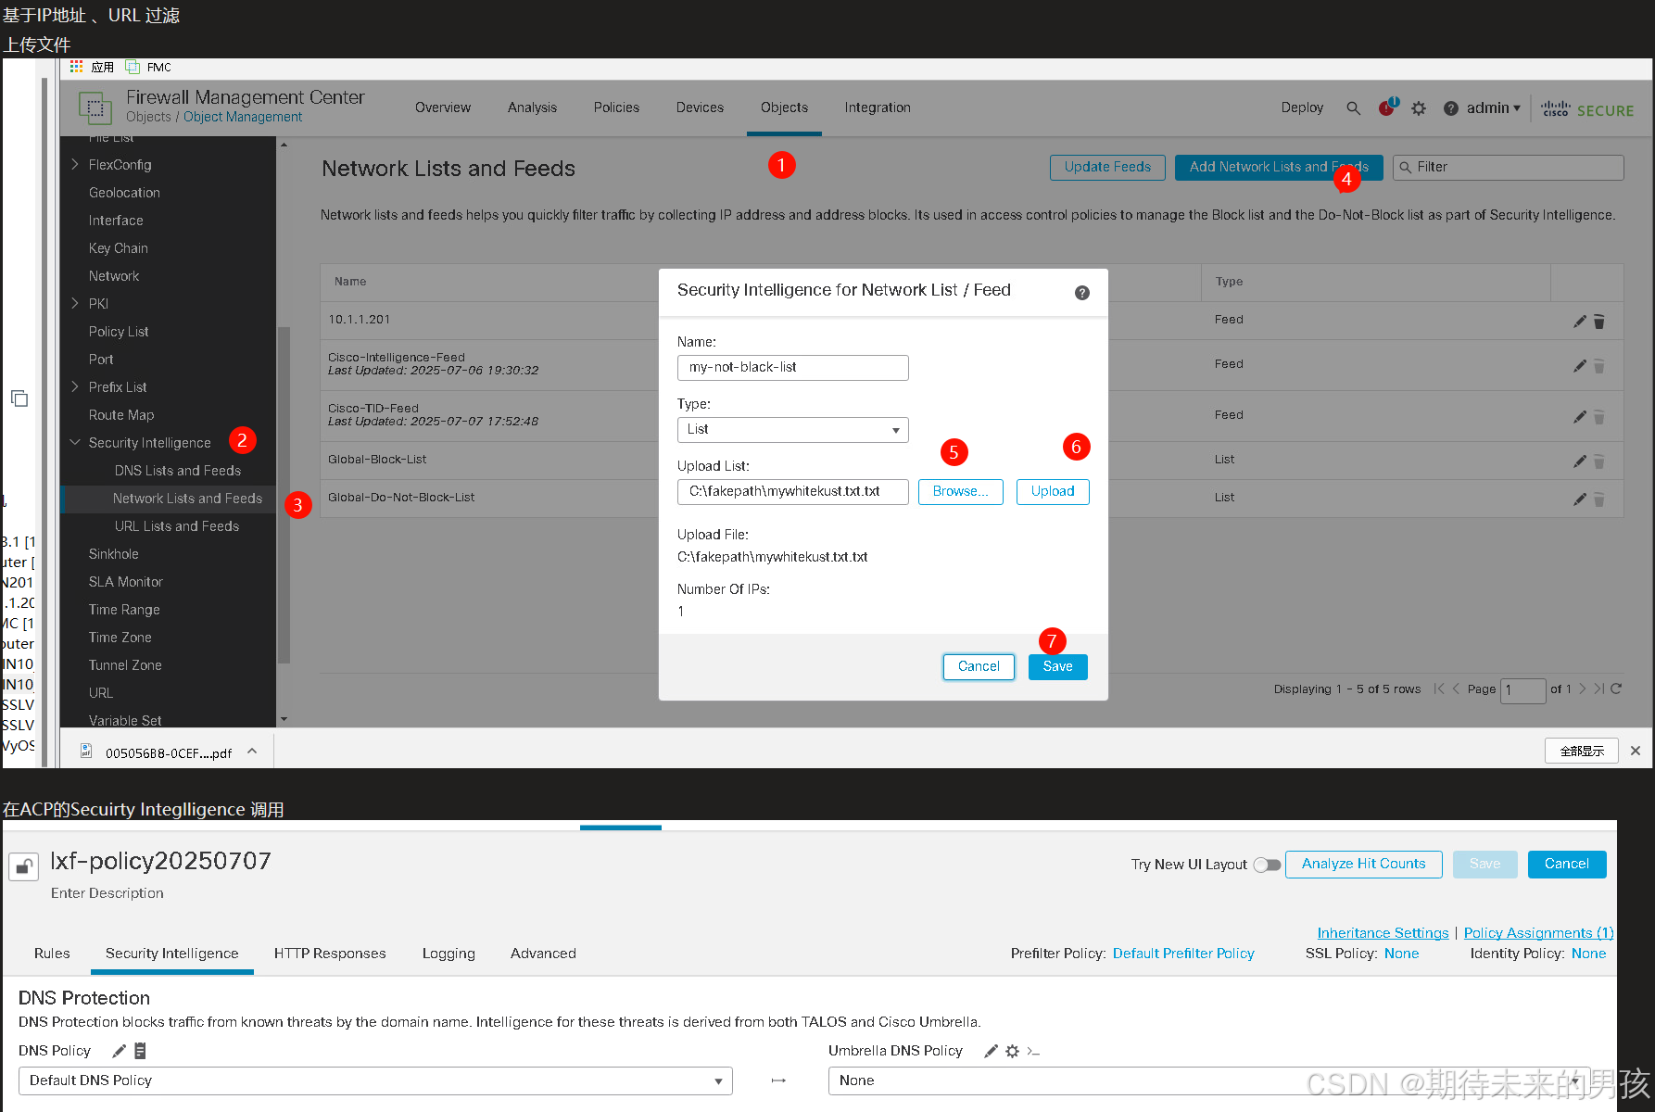The width and height of the screenshot is (1655, 1112).
Task: Collapse the Security Intelligence tree node
Action: point(75,442)
